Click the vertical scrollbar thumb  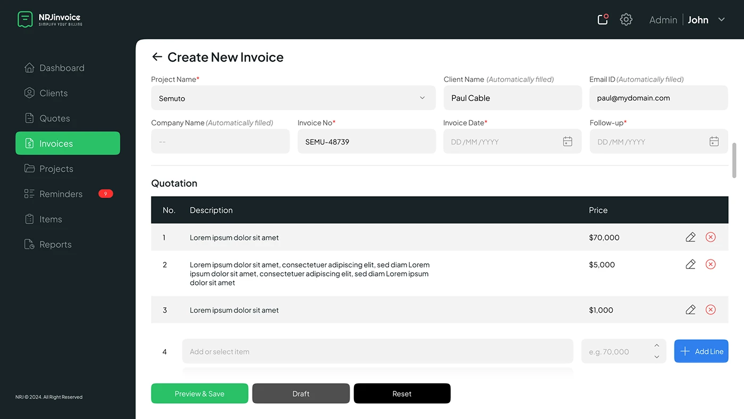click(734, 160)
